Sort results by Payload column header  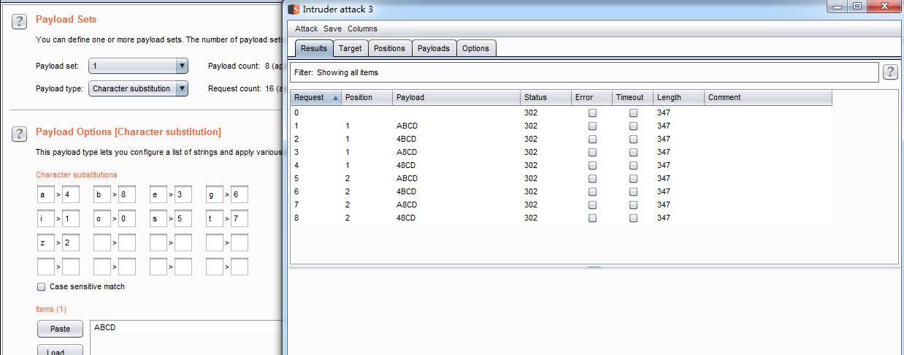[x=456, y=98]
